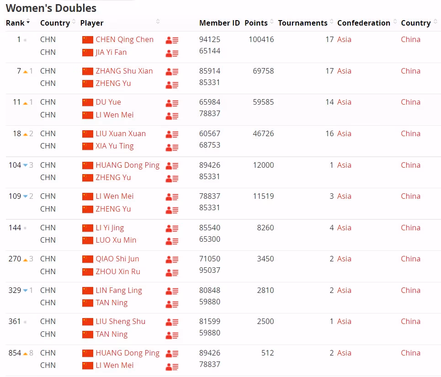Viewport: 441px width, 377px height.
Task: Click profile icon for XIA Yu Ting
Action: pos(172,147)
